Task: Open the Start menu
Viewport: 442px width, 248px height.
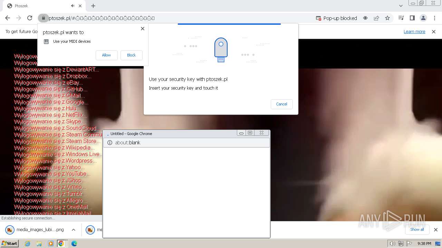Action: point(9,244)
